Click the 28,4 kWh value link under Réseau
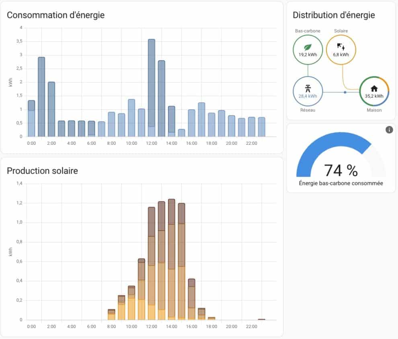 (308, 96)
